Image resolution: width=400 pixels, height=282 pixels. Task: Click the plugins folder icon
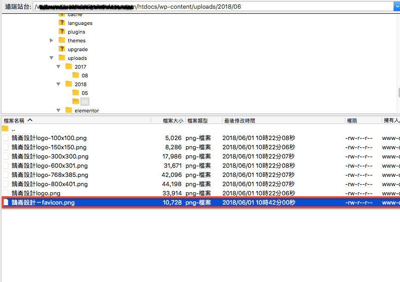62,31
